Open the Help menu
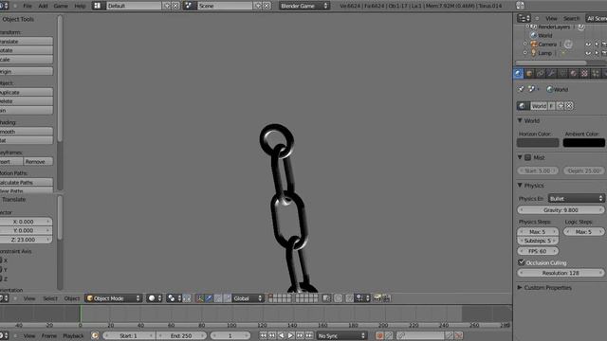The image size is (607, 341). tap(80, 6)
